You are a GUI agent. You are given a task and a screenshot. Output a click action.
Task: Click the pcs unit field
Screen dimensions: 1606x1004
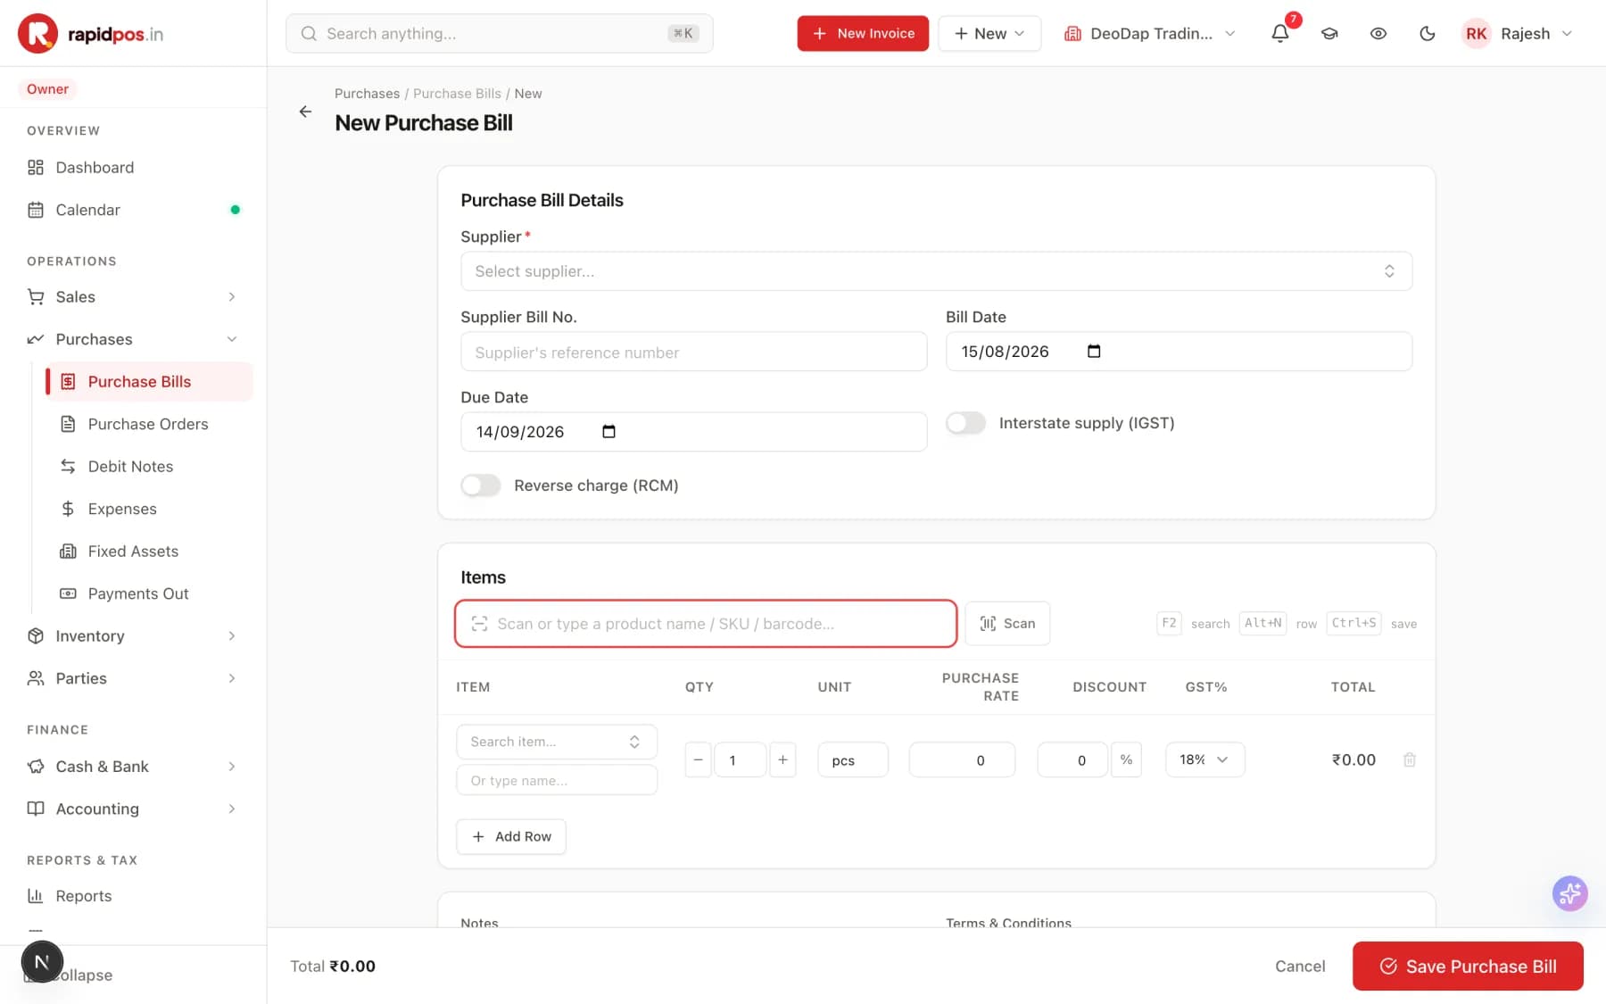[852, 759]
